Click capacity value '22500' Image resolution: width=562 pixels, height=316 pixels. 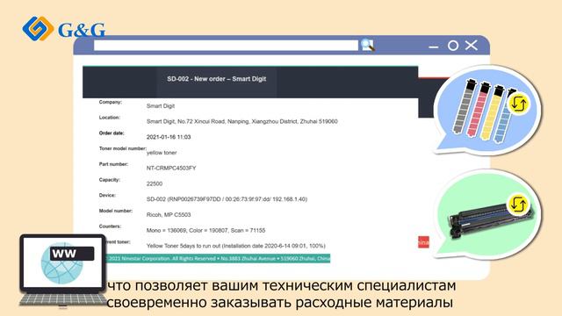coord(155,183)
